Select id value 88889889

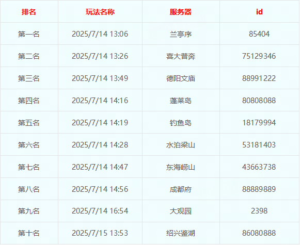pyautogui.click(x=259, y=189)
